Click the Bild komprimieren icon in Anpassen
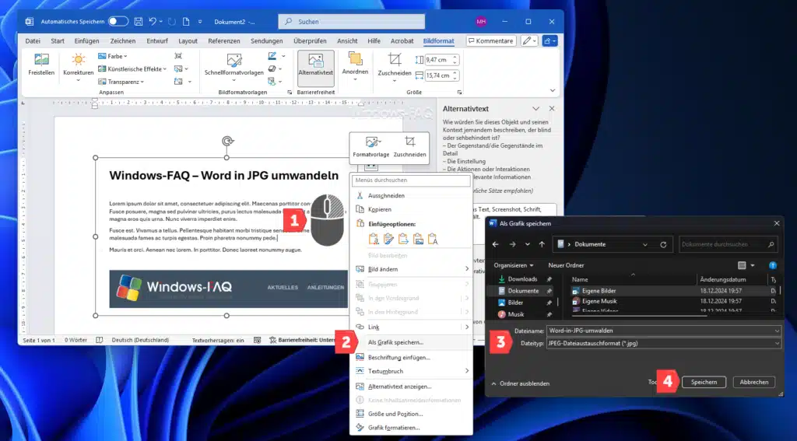 [178, 56]
